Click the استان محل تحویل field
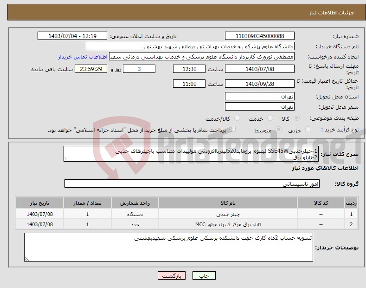 (260, 96)
